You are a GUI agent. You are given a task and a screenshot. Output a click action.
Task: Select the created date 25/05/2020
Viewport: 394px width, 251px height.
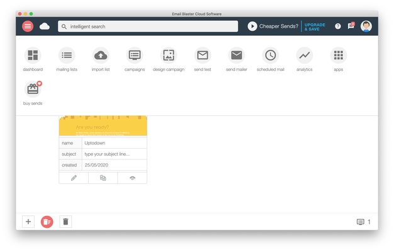(x=115, y=165)
